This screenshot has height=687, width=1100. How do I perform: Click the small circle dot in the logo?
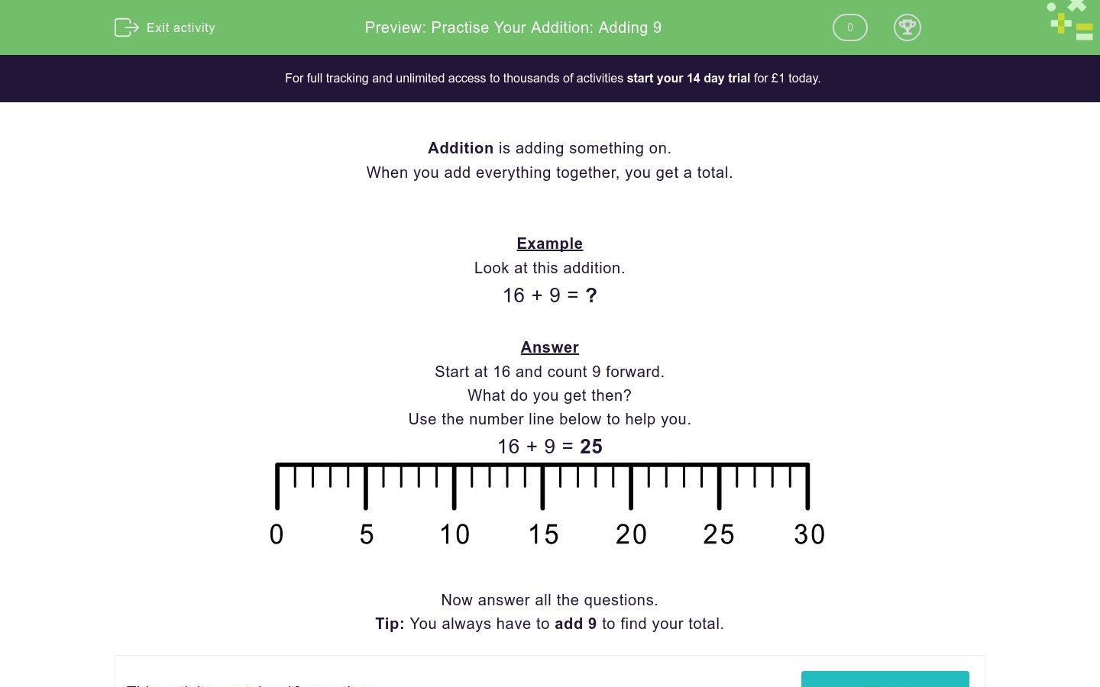(1051, 7)
